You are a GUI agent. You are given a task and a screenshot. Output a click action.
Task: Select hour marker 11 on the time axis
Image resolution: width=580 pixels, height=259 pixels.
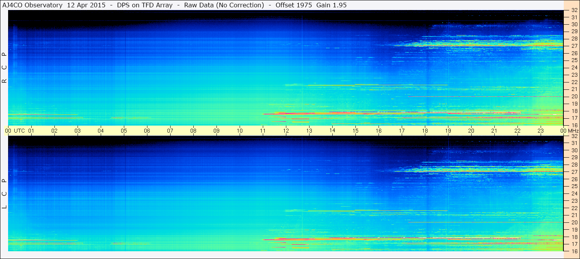point(263,131)
